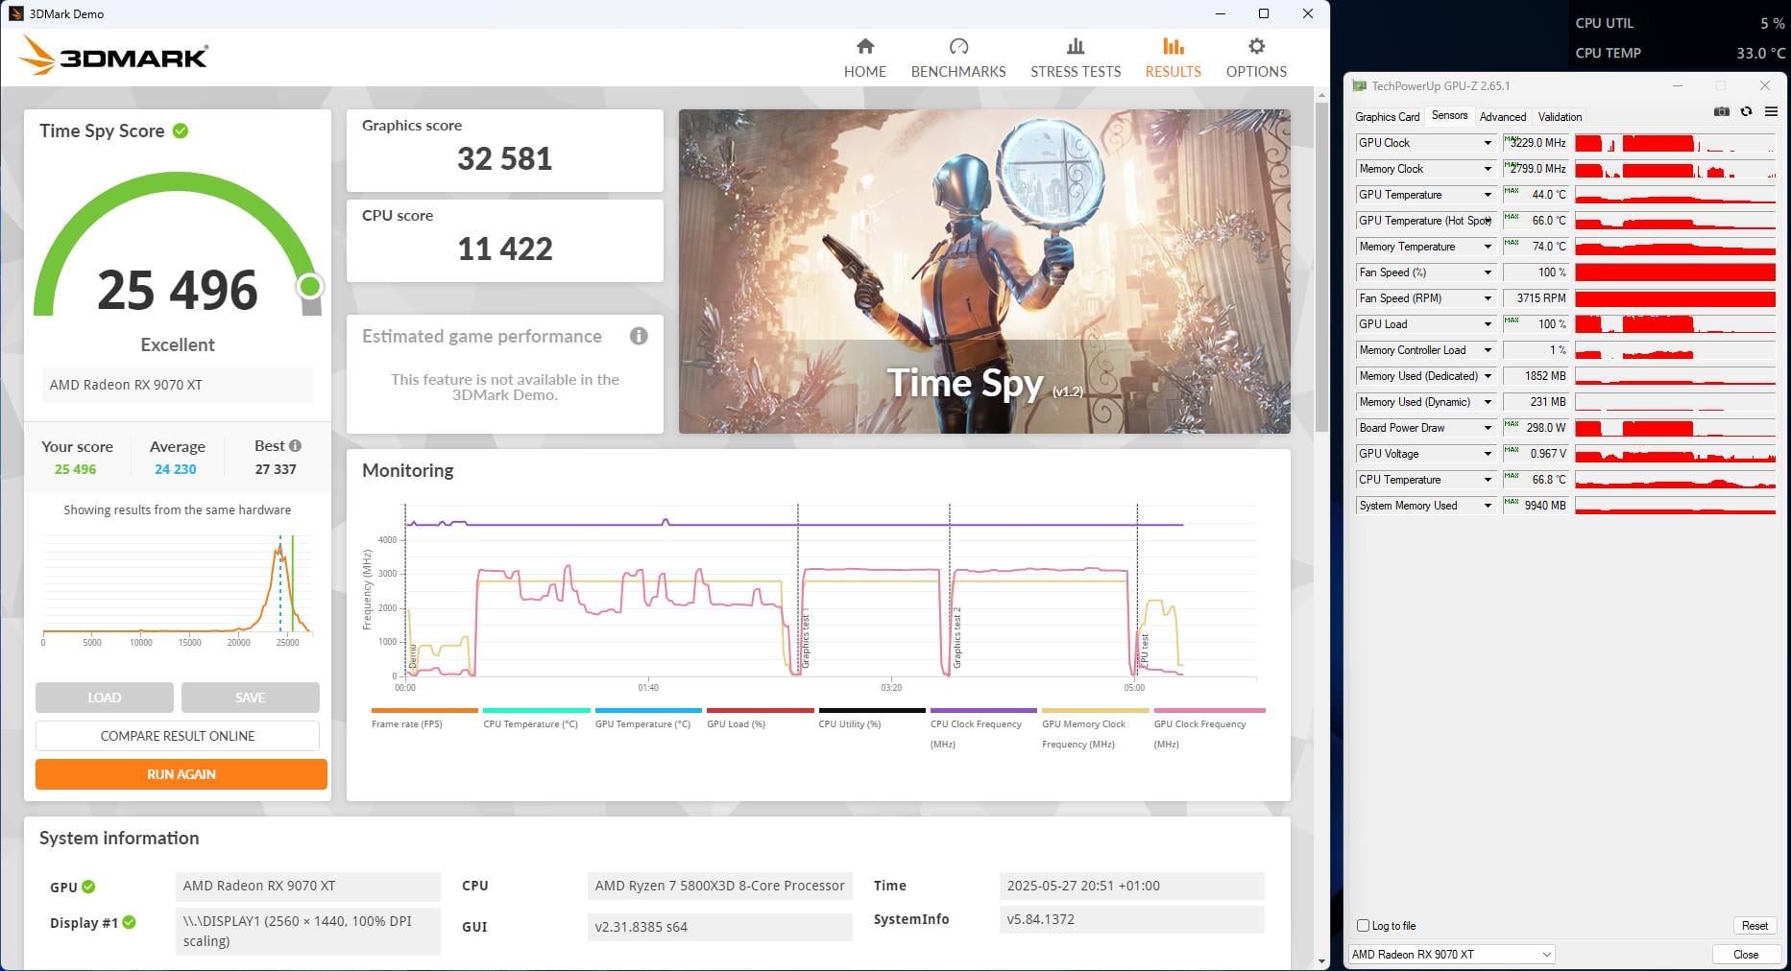
Task: Toggle GPU Load (%) in the monitoring legend
Action: click(759, 719)
